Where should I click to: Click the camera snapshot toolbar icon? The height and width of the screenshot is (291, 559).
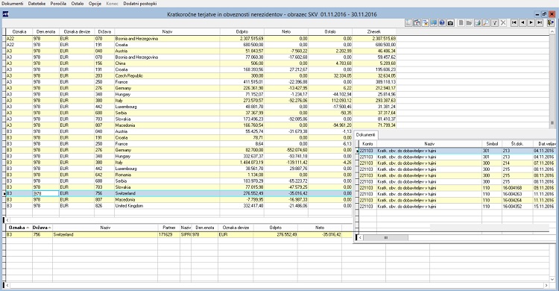[x=451, y=23]
